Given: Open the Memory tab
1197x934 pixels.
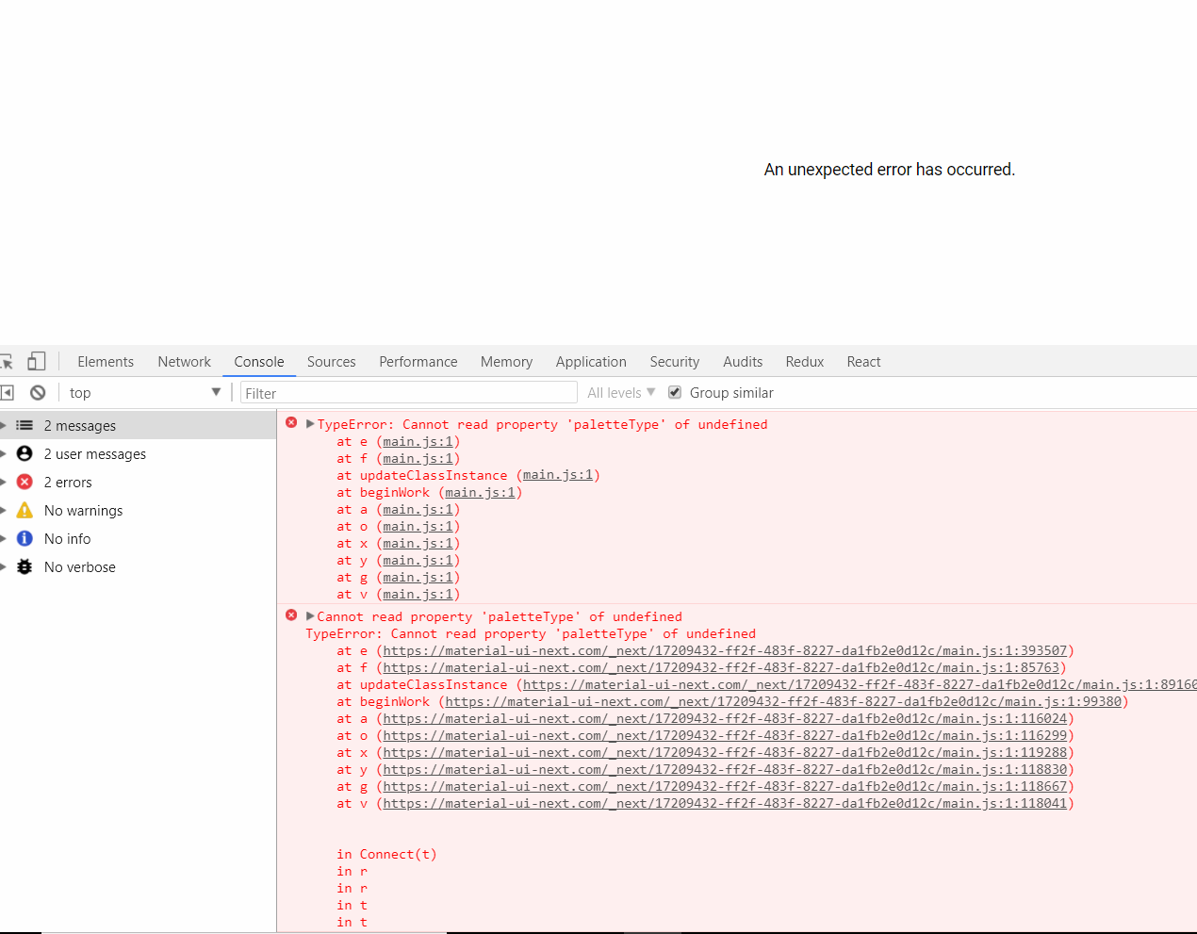Looking at the screenshot, I should [x=506, y=362].
